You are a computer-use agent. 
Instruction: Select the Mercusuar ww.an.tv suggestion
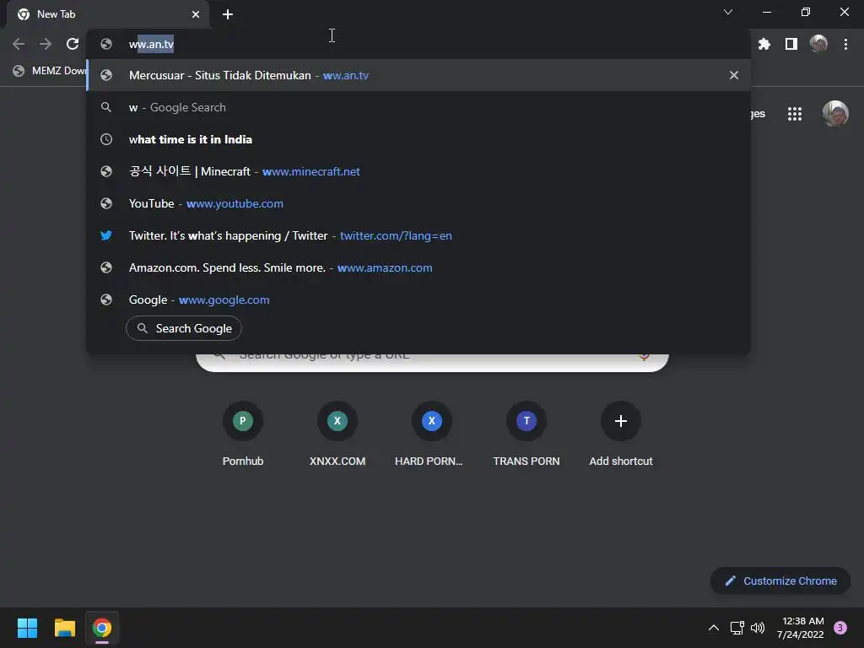pyautogui.click(x=418, y=75)
